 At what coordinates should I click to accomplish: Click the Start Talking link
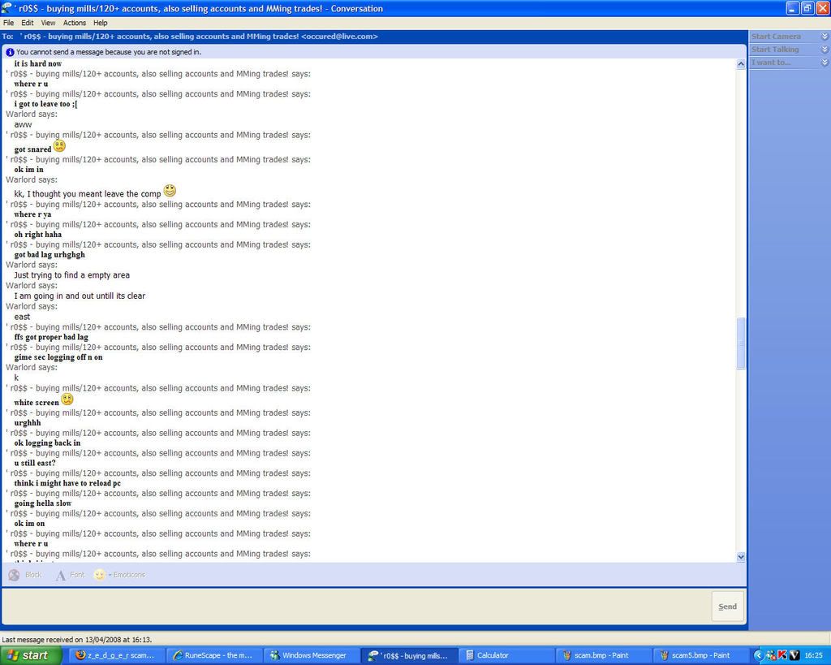(x=775, y=49)
